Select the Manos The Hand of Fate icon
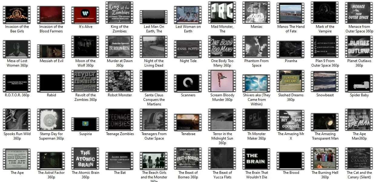Viewport: 377px width, 182px height. tap(291, 13)
